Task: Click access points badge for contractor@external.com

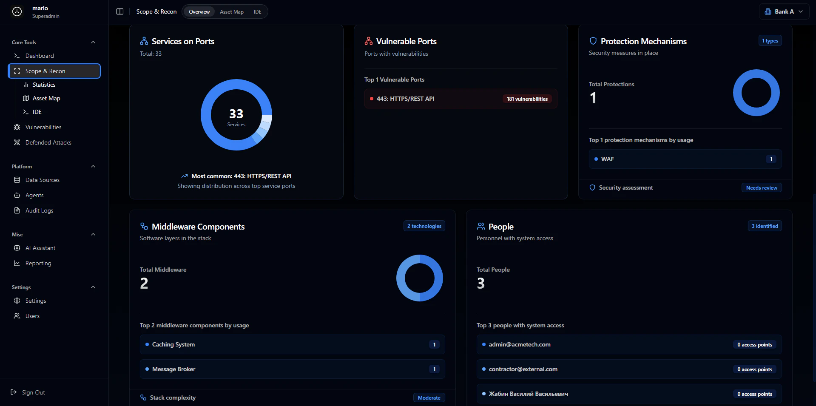Action: tap(755, 369)
